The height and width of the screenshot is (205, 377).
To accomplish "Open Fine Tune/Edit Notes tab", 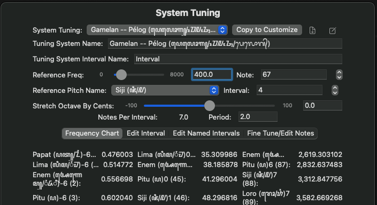I will coord(280,133).
